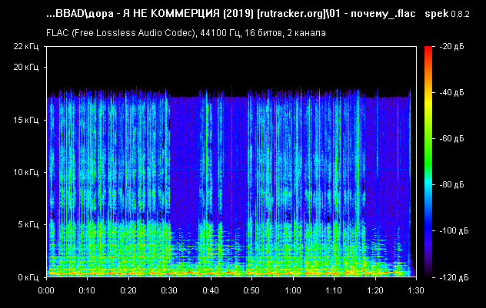486x308 pixels.
Task: Click the 10 кГц frequency label
Action: [26, 172]
